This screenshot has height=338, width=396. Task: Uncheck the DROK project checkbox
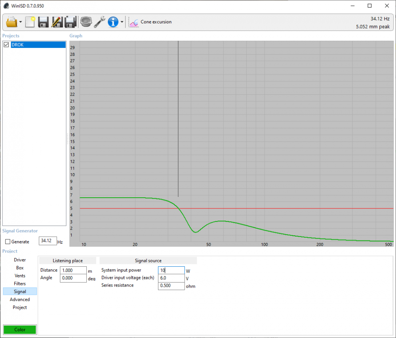pos(6,45)
